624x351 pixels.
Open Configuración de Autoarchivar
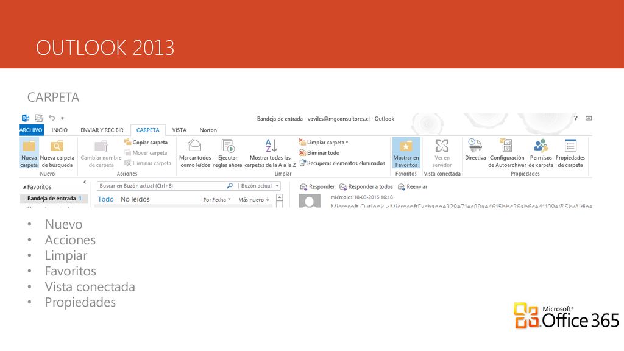coord(507,153)
